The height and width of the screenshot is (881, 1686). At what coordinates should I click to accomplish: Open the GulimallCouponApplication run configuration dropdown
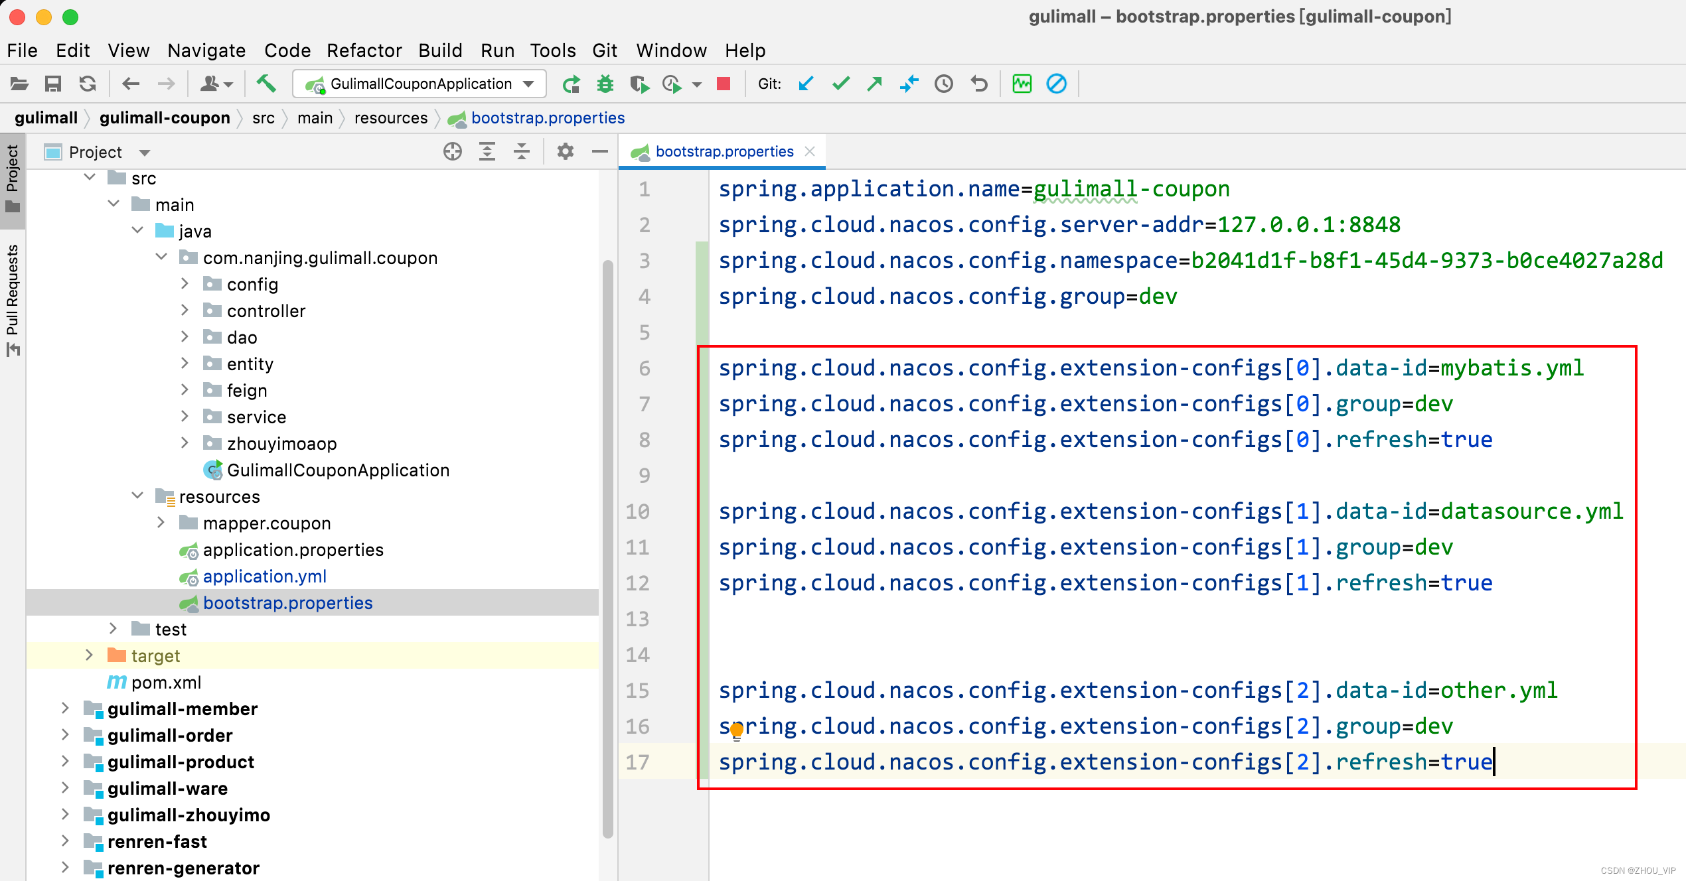coord(420,84)
